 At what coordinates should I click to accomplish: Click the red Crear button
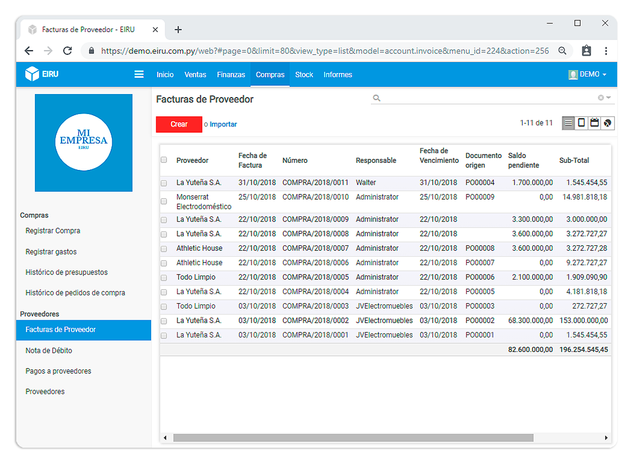point(179,124)
